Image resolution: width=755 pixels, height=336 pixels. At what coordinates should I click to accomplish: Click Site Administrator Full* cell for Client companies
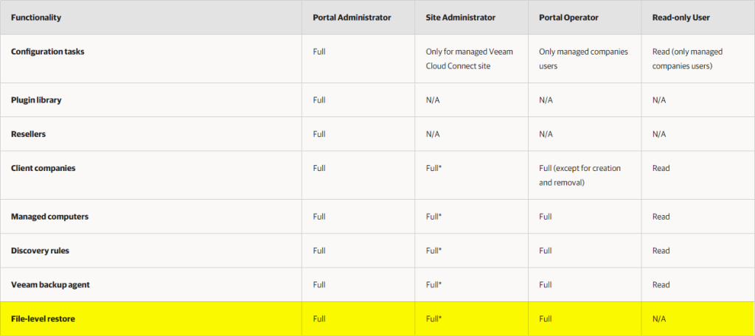click(434, 168)
